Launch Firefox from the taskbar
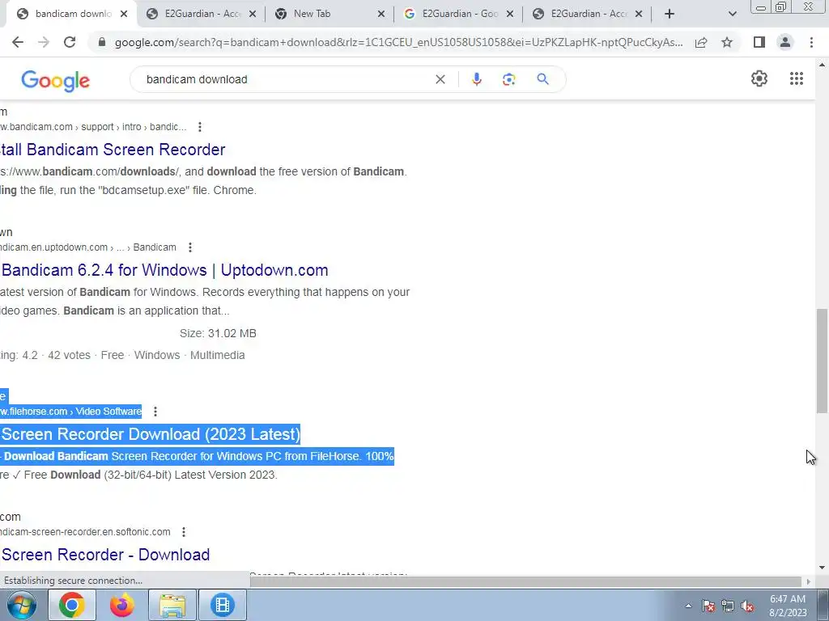This screenshot has width=829, height=621. pyautogui.click(x=122, y=605)
